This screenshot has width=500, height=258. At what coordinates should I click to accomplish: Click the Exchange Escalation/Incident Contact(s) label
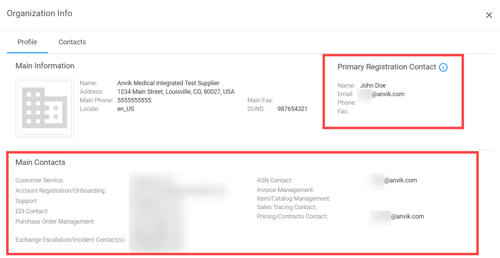coord(70,240)
